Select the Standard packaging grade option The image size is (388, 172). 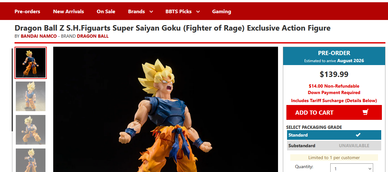click(334, 135)
